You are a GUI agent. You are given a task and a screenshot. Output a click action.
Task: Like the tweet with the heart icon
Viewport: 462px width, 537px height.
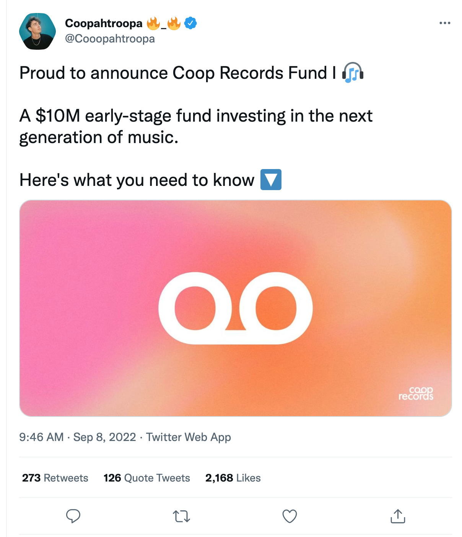pos(290,516)
